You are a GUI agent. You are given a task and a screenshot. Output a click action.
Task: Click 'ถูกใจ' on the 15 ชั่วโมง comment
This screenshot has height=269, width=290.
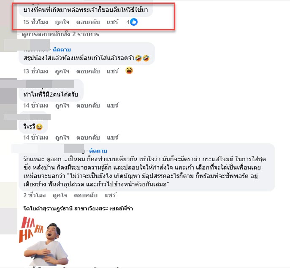(62, 22)
